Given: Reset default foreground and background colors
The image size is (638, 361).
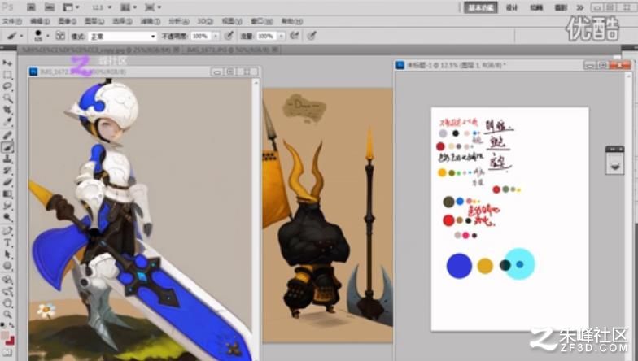Looking at the screenshot, I should point(3,325).
